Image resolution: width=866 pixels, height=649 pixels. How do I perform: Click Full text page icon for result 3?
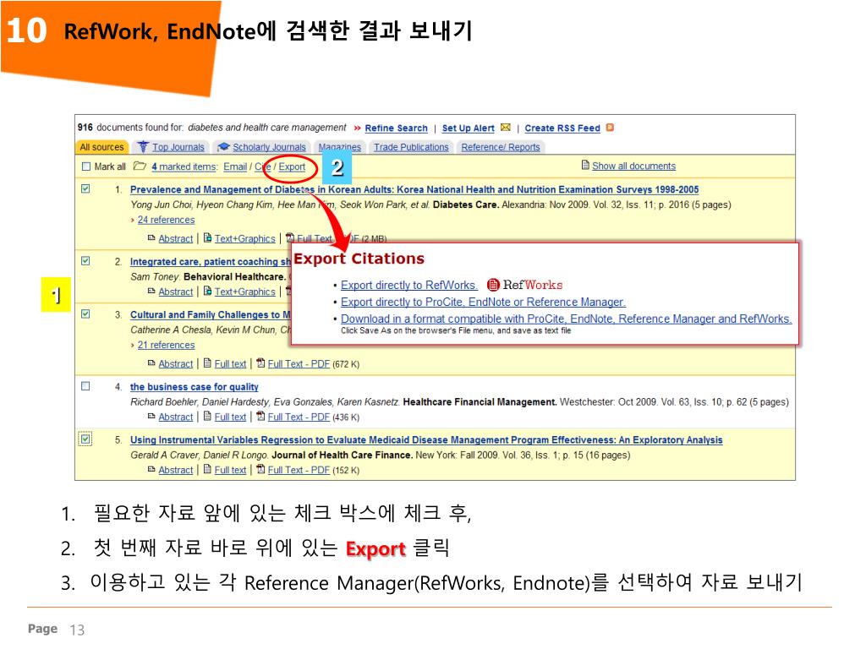(x=208, y=363)
